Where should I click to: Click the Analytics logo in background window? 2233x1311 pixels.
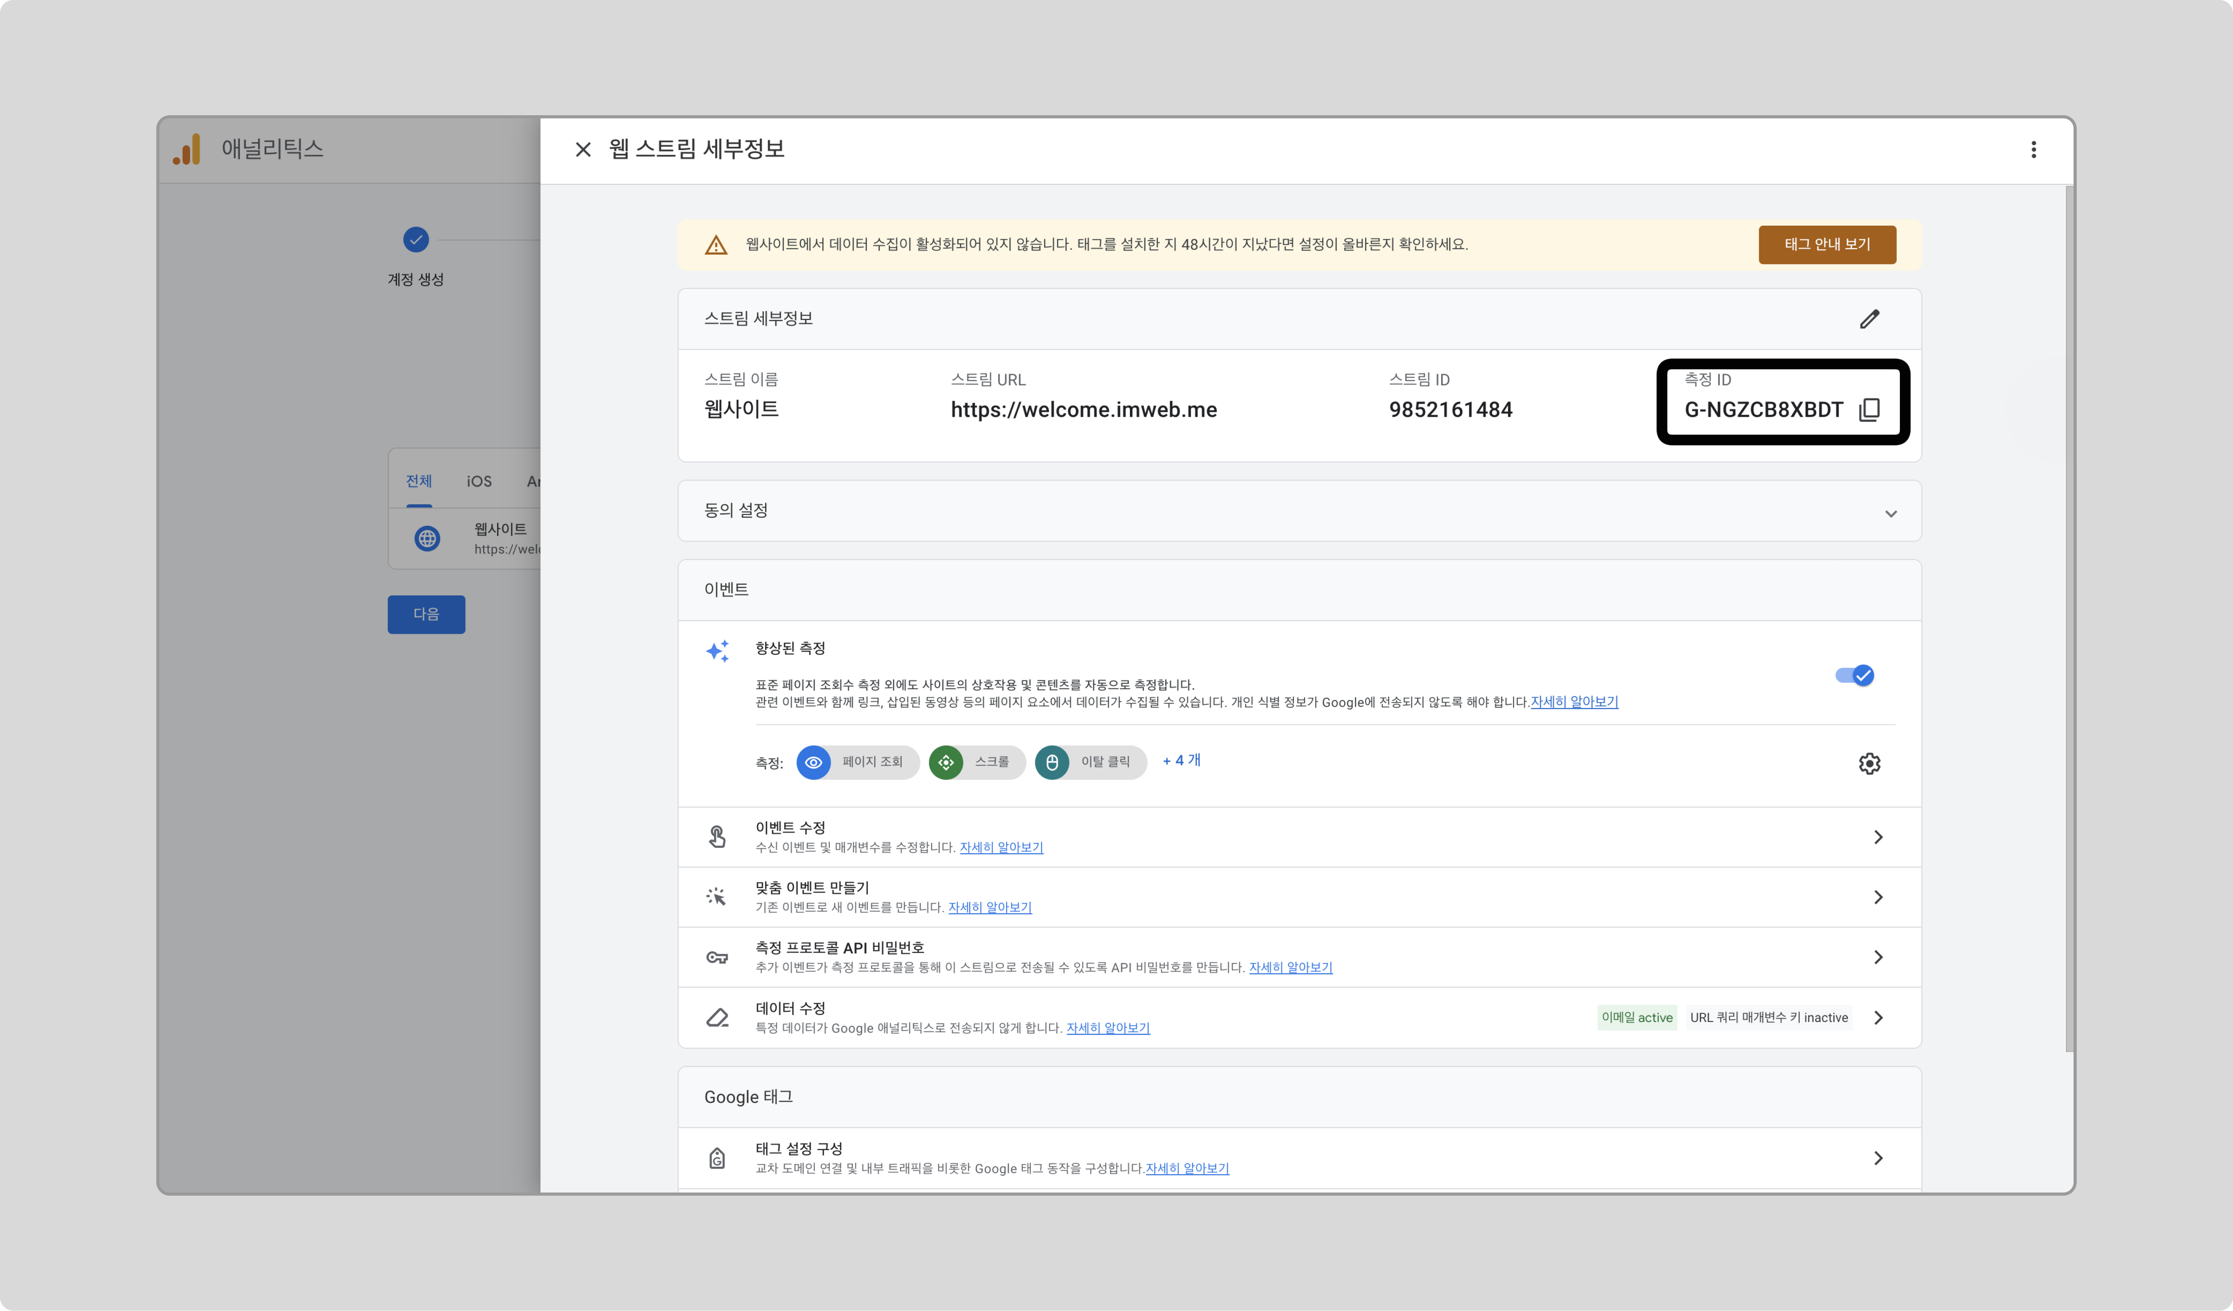(187, 149)
